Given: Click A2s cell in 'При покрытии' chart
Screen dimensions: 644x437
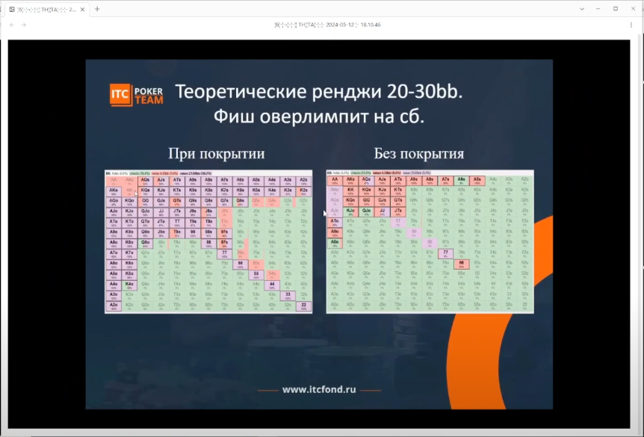Looking at the screenshot, I should [x=303, y=181].
